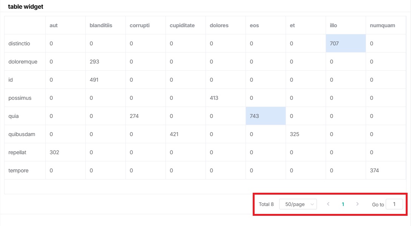The image size is (411, 226).
Task: Click the 325 cell under et
Action: 294,134
